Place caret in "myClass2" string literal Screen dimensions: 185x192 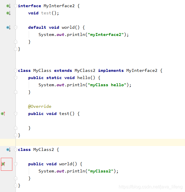[x=101, y=171]
